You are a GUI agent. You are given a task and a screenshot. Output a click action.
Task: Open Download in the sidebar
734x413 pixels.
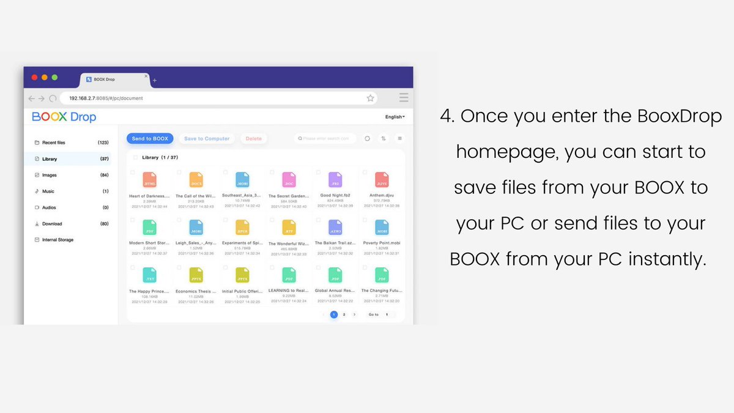click(71, 224)
